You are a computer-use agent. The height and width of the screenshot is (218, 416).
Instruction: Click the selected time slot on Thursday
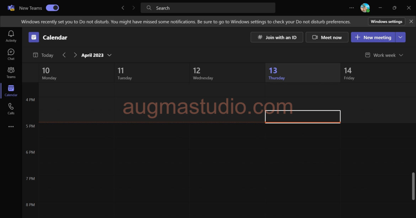(303, 116)
